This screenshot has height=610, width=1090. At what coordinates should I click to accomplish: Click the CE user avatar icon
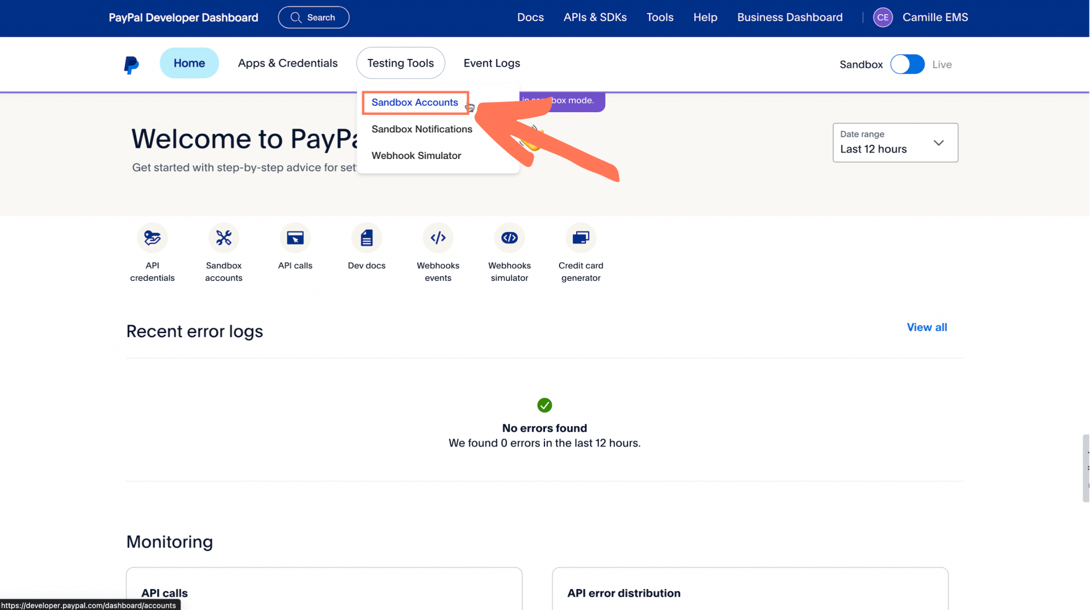coord(883,18)
